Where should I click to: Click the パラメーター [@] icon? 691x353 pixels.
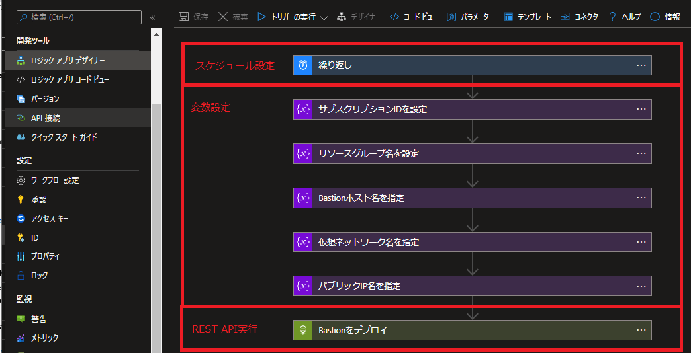click(x=451, y=17)
